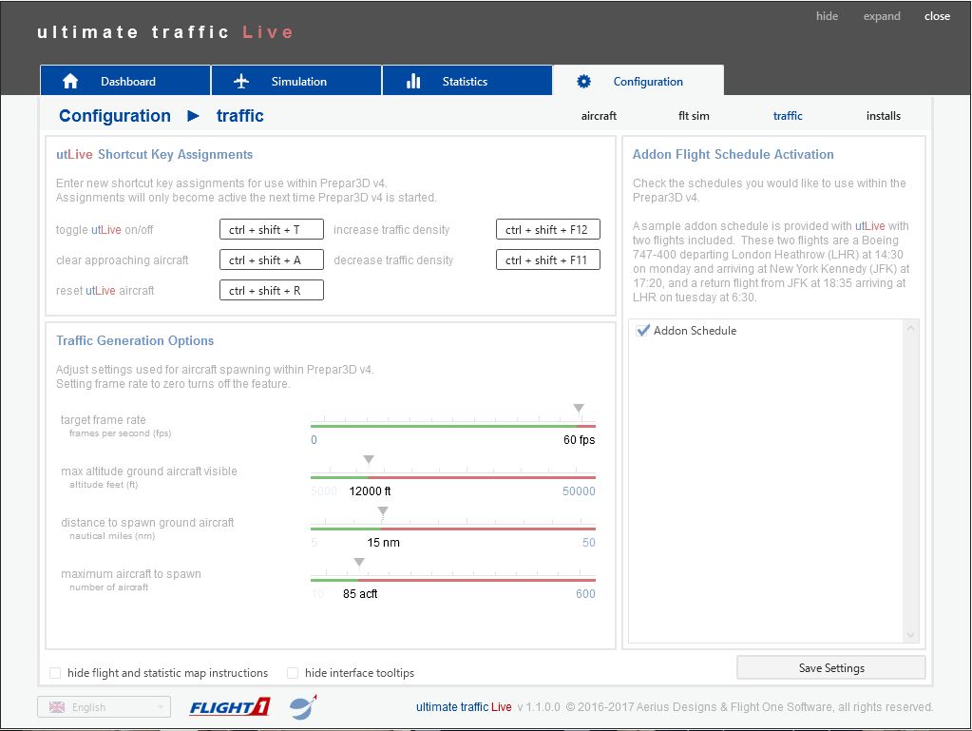972x731 pixels.
Task: Click the toggle utLive shortcut key field
Action: click(x=271, y=230)
